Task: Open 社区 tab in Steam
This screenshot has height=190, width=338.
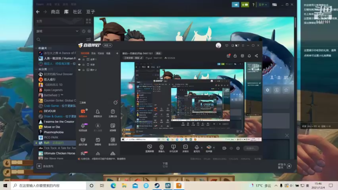Action: [77, 12]
